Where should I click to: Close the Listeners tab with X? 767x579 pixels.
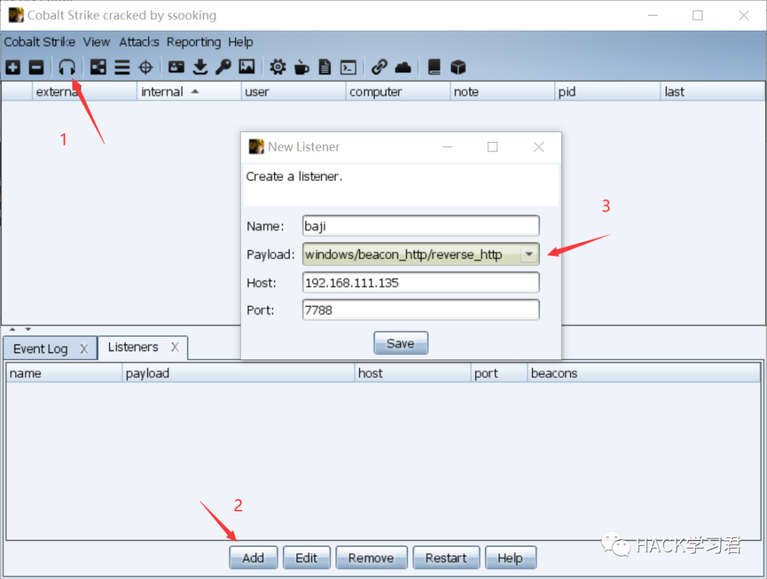(x=175, y=347)
